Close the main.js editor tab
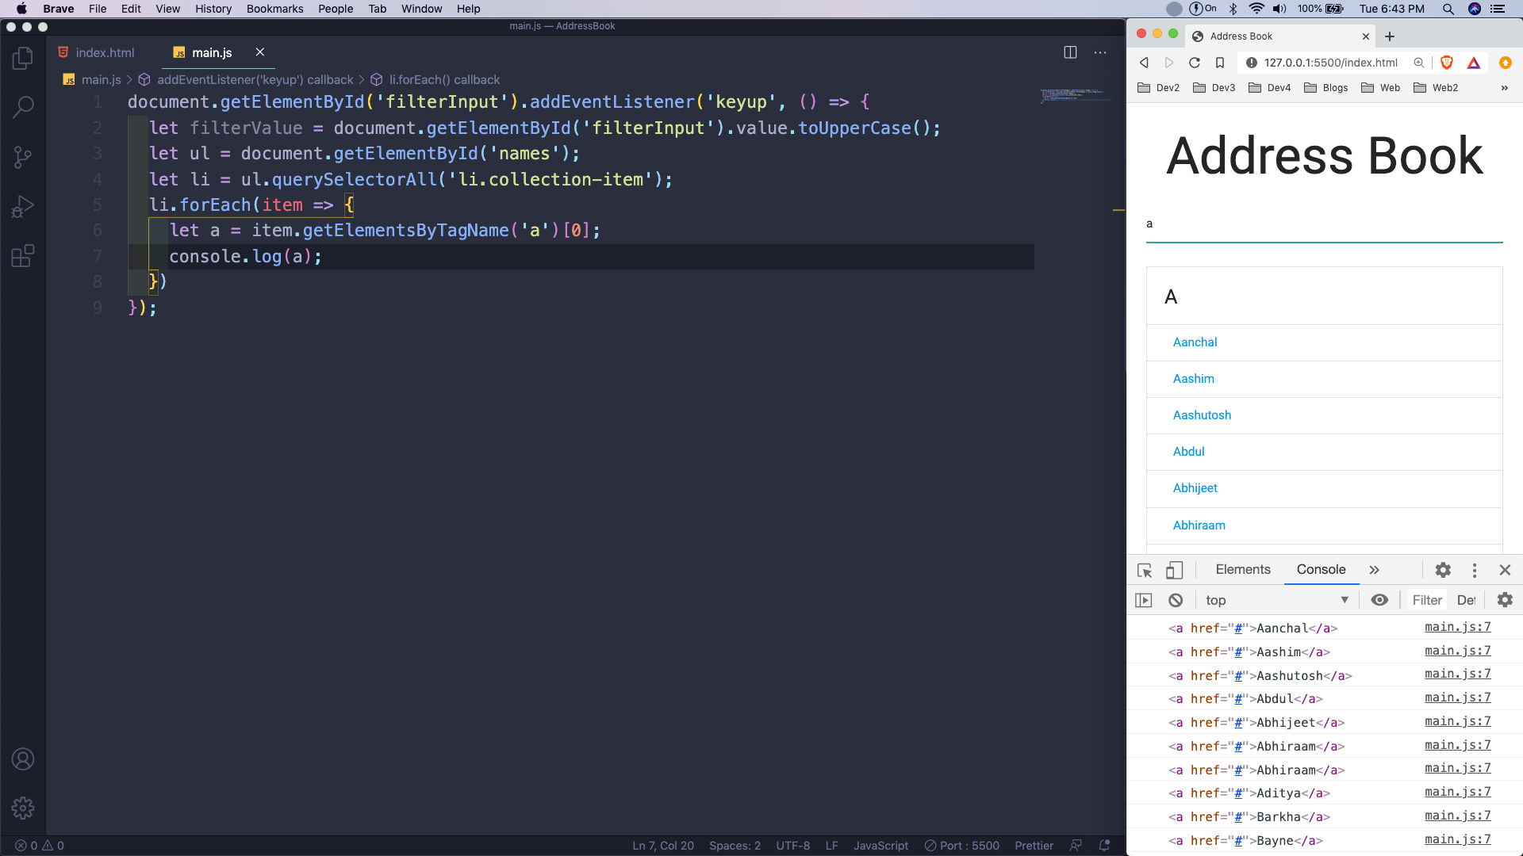This screenshot has width=1523, height=856. tap(259, 52)
